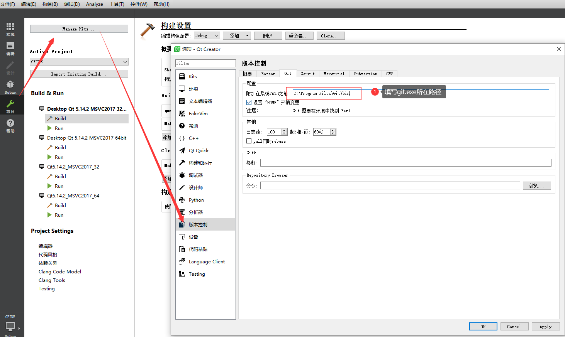Click Import Existing Build button
The image size is (565, 337).
tap(79, 74)
